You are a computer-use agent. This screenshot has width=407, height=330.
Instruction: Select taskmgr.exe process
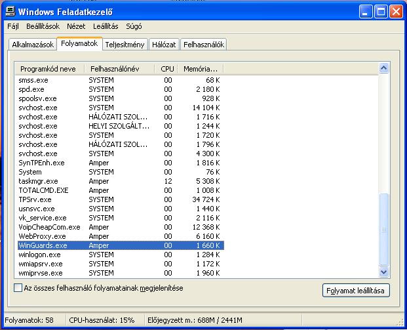[121, 181]
